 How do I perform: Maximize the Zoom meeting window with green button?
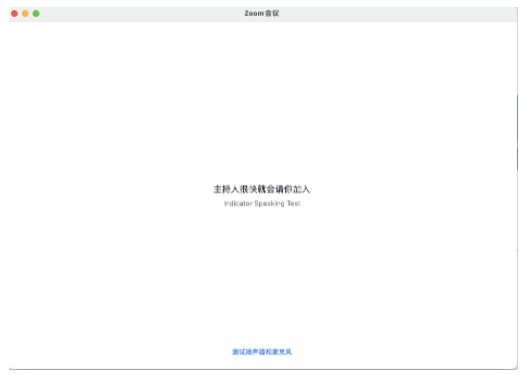[36, 13]
